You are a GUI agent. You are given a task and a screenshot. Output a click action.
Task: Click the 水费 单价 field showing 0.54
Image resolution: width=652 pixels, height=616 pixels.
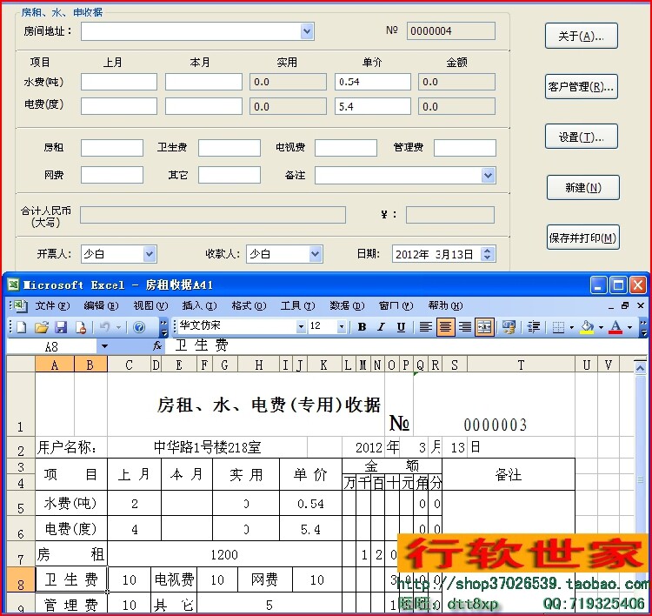coord(373,82)
